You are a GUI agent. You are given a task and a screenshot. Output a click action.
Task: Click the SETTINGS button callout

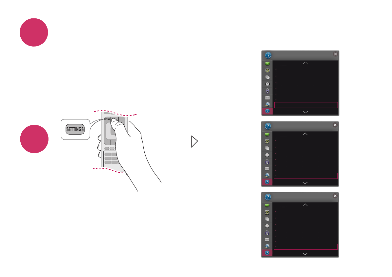coord(75,129)
